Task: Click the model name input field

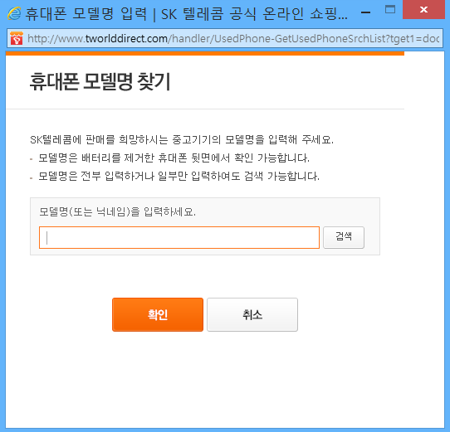Action: tap(179, 237)
